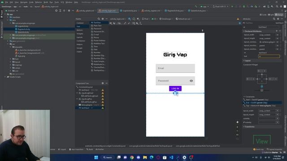Click Collapse All icon in Project panel

click(64, 11)
